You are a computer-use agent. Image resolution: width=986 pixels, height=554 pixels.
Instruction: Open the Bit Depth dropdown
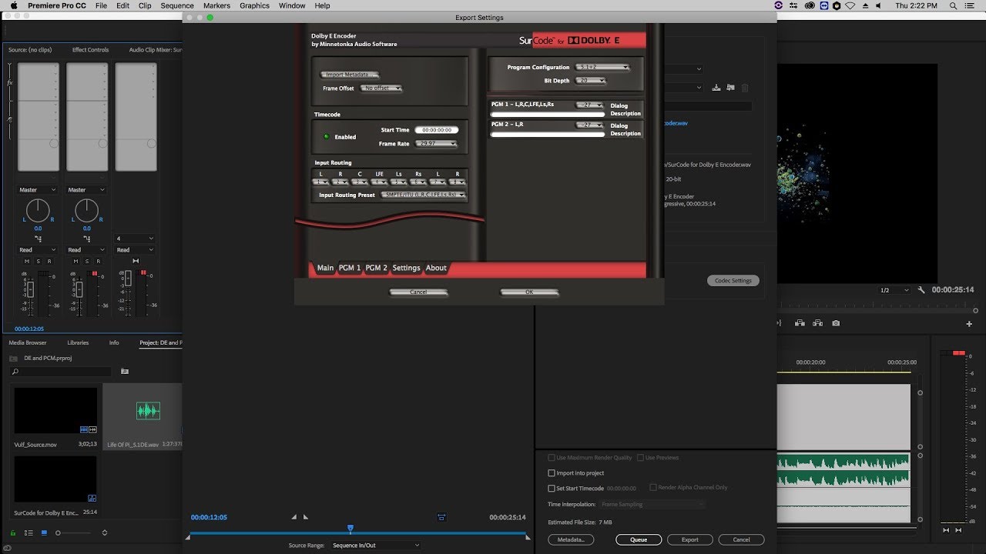[x=592, y=80]
